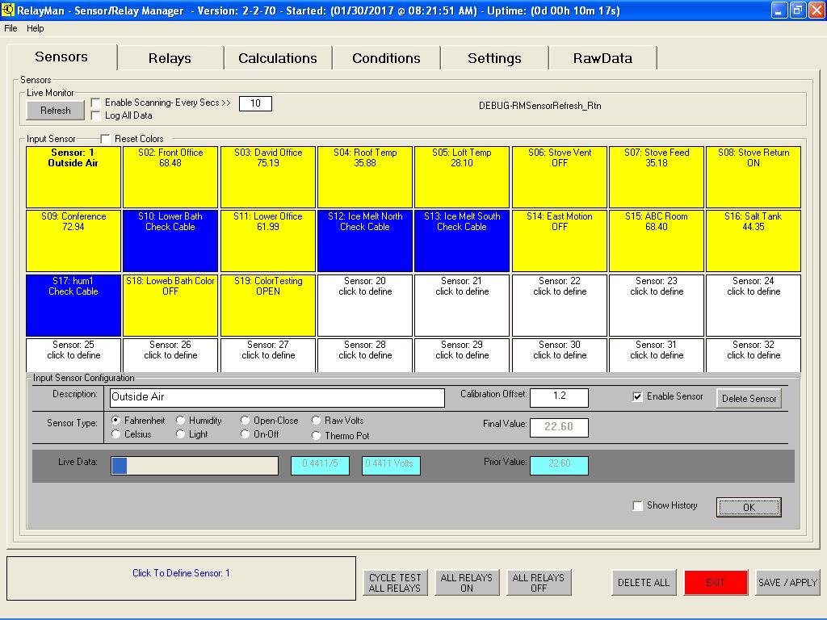The width and height of the screenshot is (827, 620).
Task: Select the S04 Roof Temp sensor tile
Action: pos(365,177)
